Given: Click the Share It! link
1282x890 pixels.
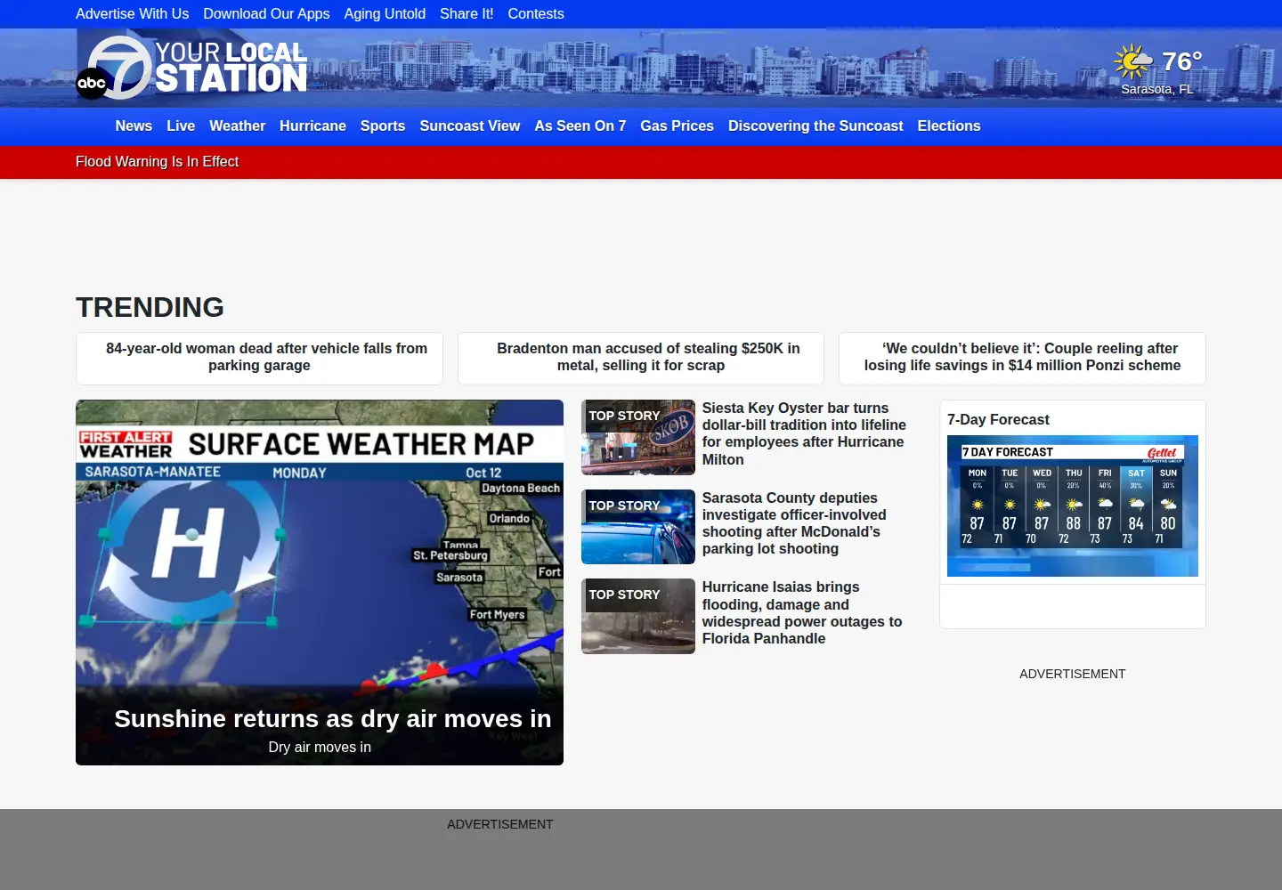Looking at the screenshot, I should pos(467,14).
